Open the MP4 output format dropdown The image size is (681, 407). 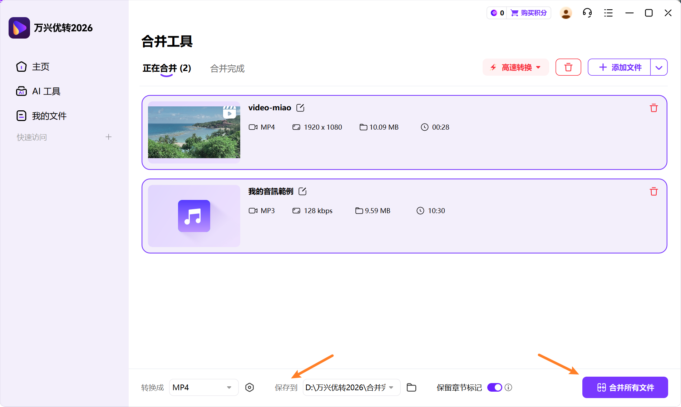point(203,387)
